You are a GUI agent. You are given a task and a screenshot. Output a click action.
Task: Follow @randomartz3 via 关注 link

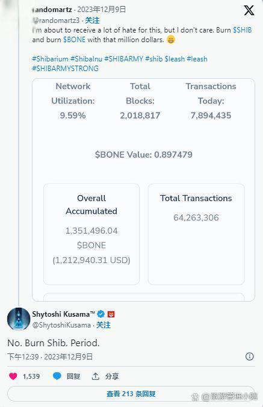pos(92,20)
